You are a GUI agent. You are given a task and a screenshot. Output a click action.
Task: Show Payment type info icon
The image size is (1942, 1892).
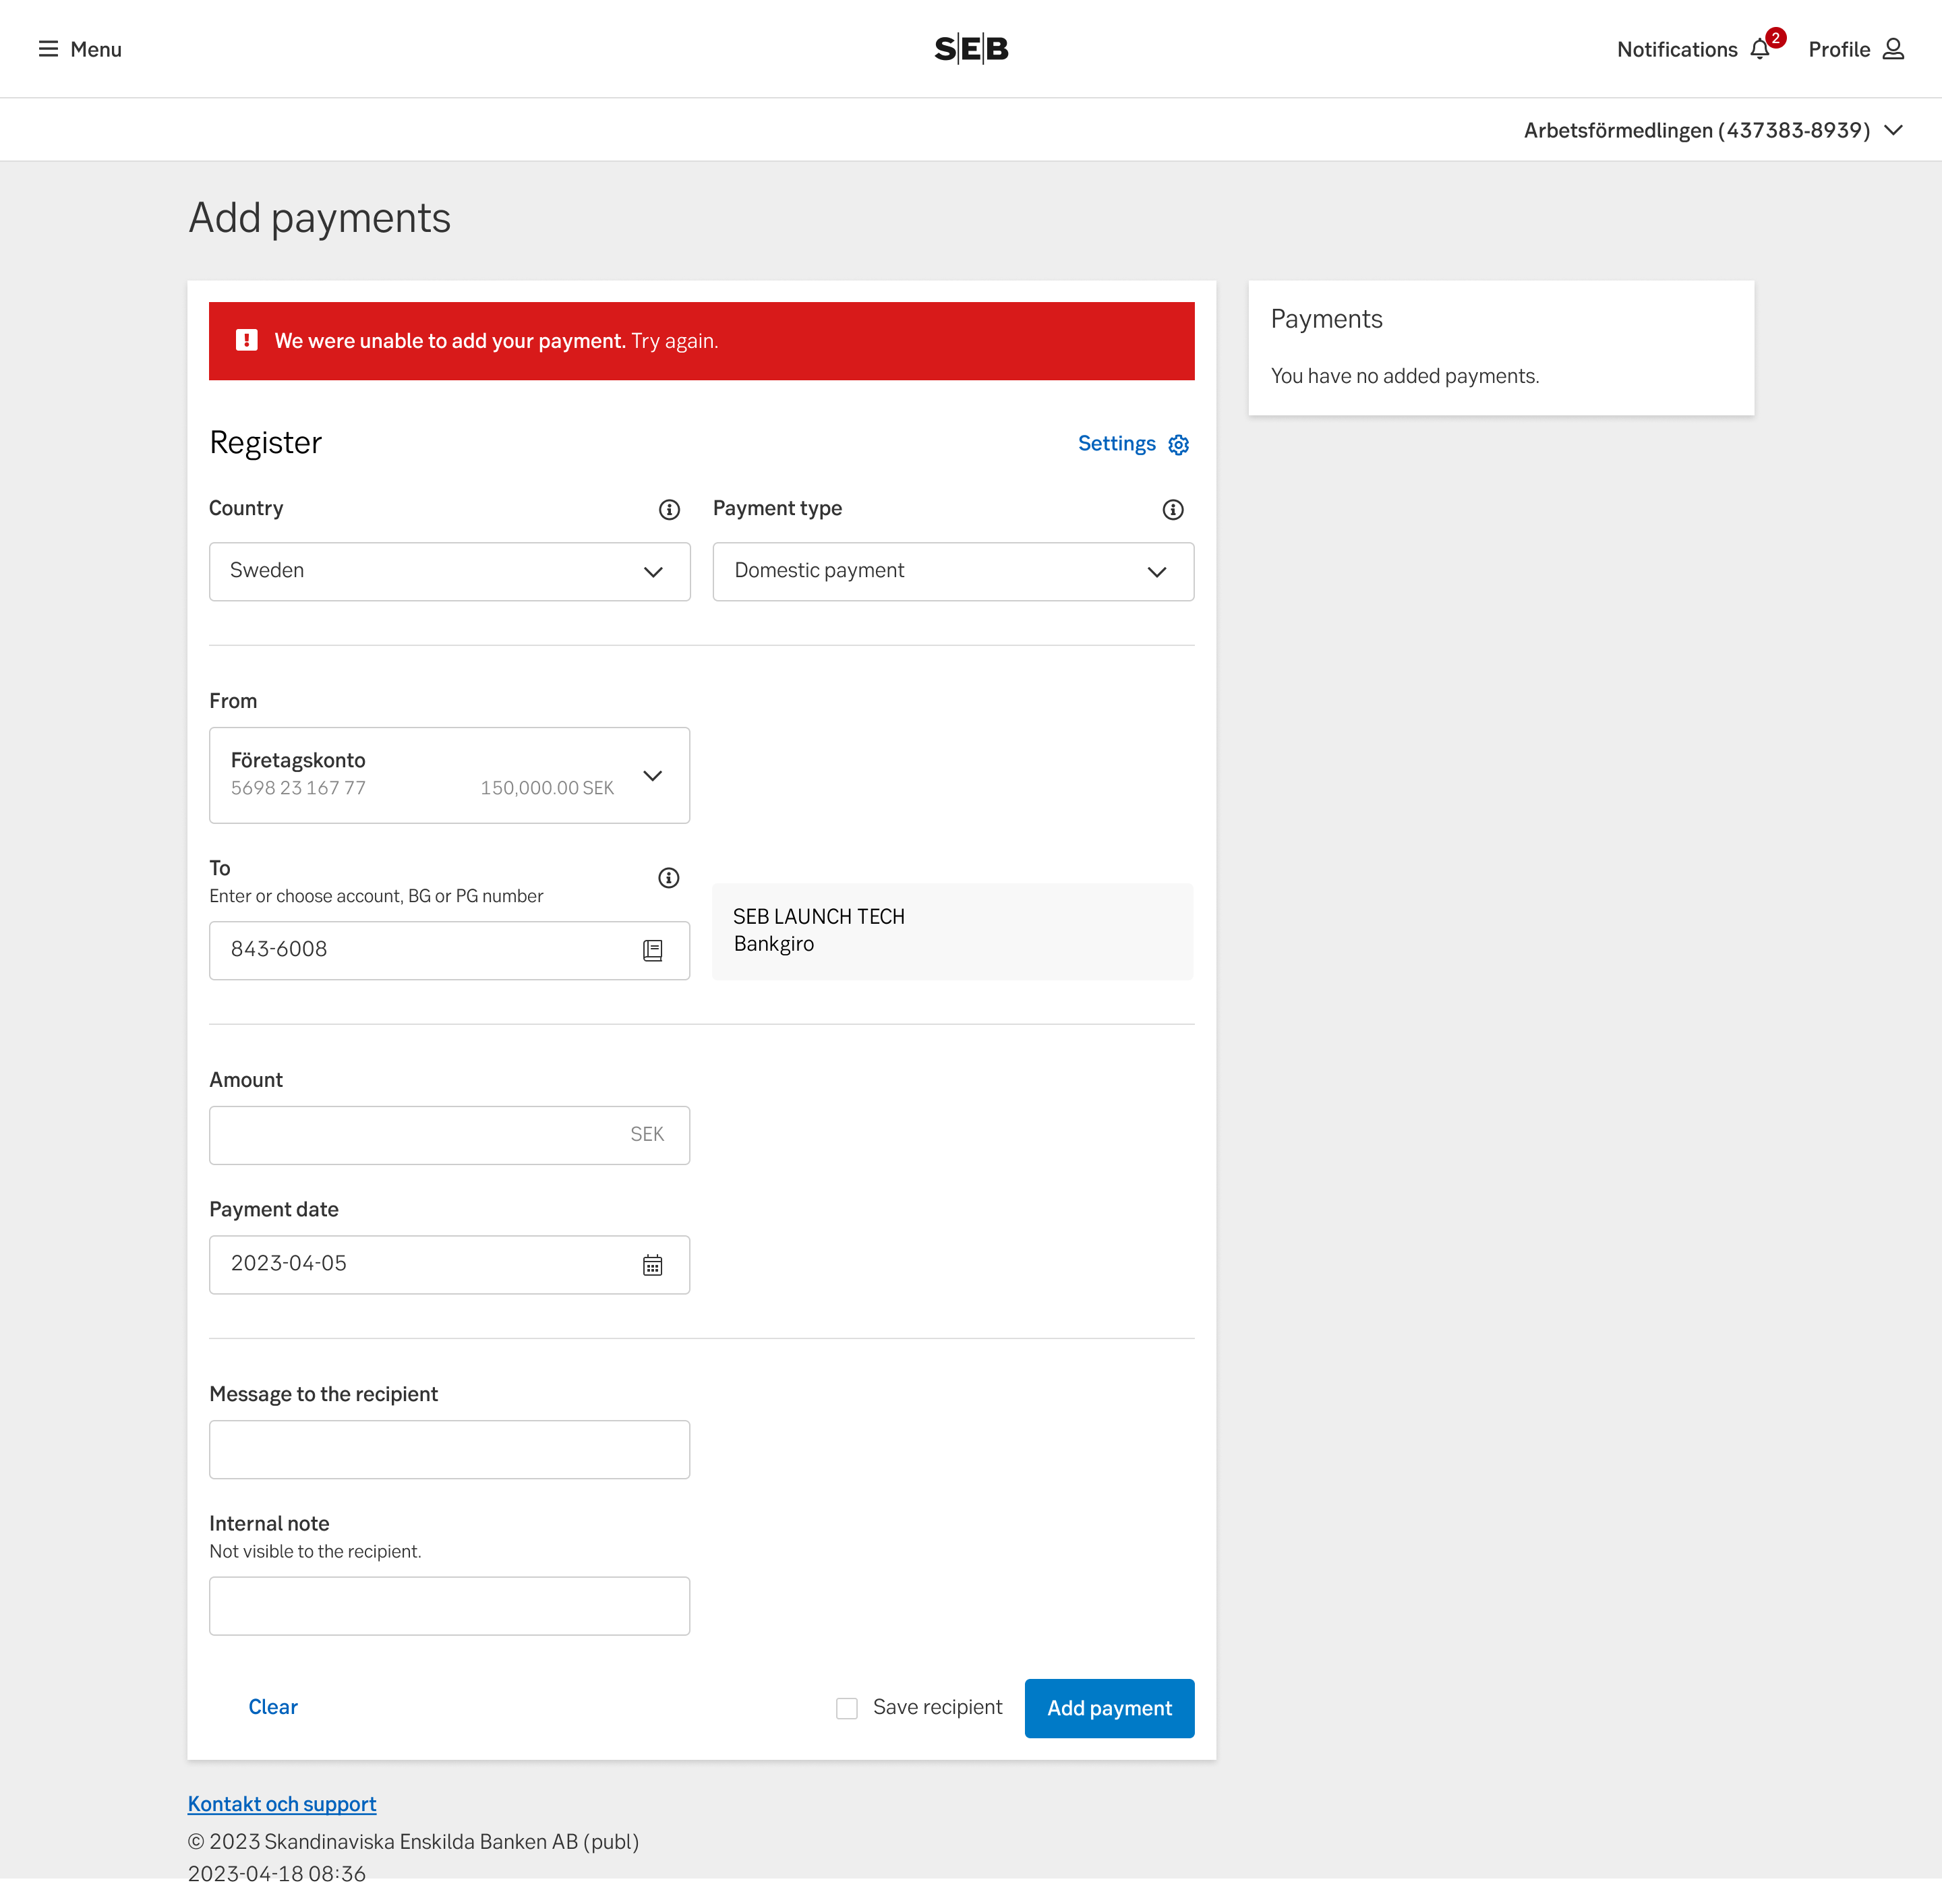(1173, 509)
